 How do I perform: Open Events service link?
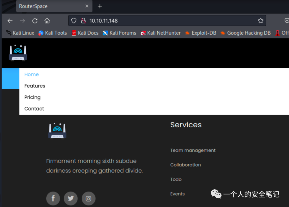point(177,194)
